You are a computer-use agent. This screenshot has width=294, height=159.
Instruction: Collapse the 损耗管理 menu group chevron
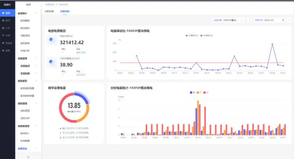36,103
